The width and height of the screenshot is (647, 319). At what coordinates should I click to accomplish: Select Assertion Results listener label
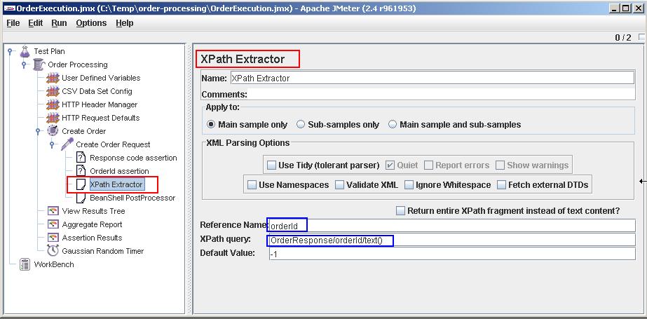click(92, 237)
